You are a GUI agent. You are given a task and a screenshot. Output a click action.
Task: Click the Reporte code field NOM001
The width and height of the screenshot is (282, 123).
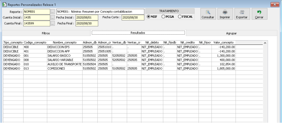(x=36, y=12)
